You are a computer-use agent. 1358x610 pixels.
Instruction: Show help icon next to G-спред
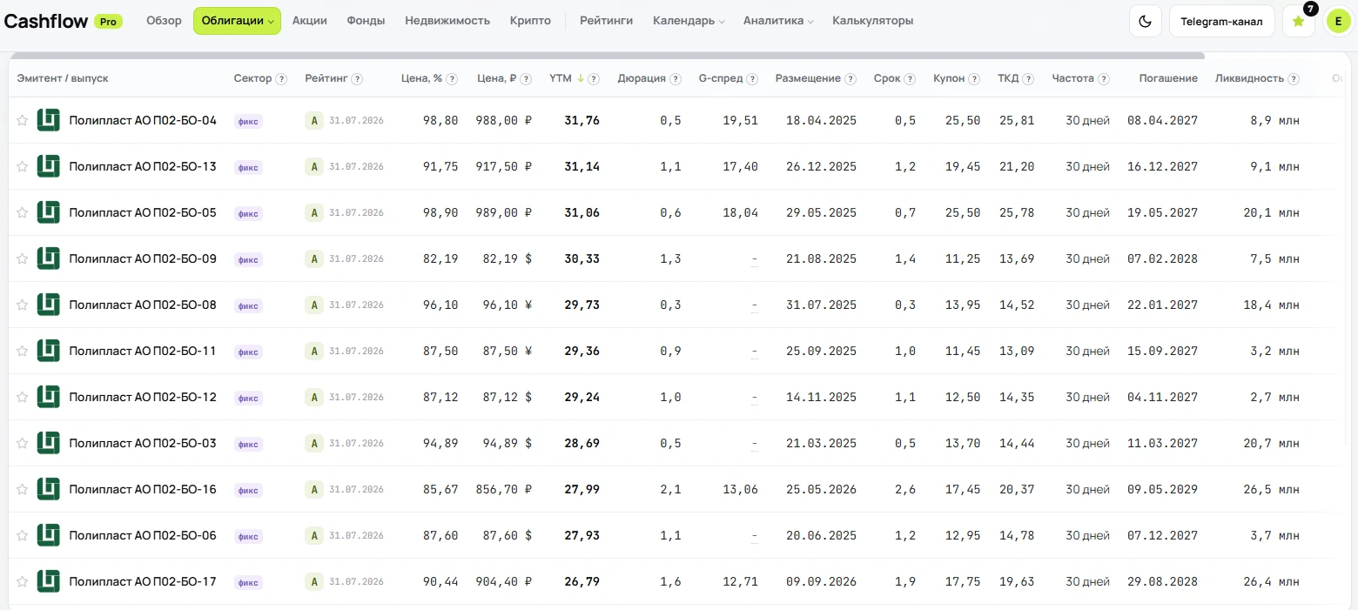[x=752, y=79]
